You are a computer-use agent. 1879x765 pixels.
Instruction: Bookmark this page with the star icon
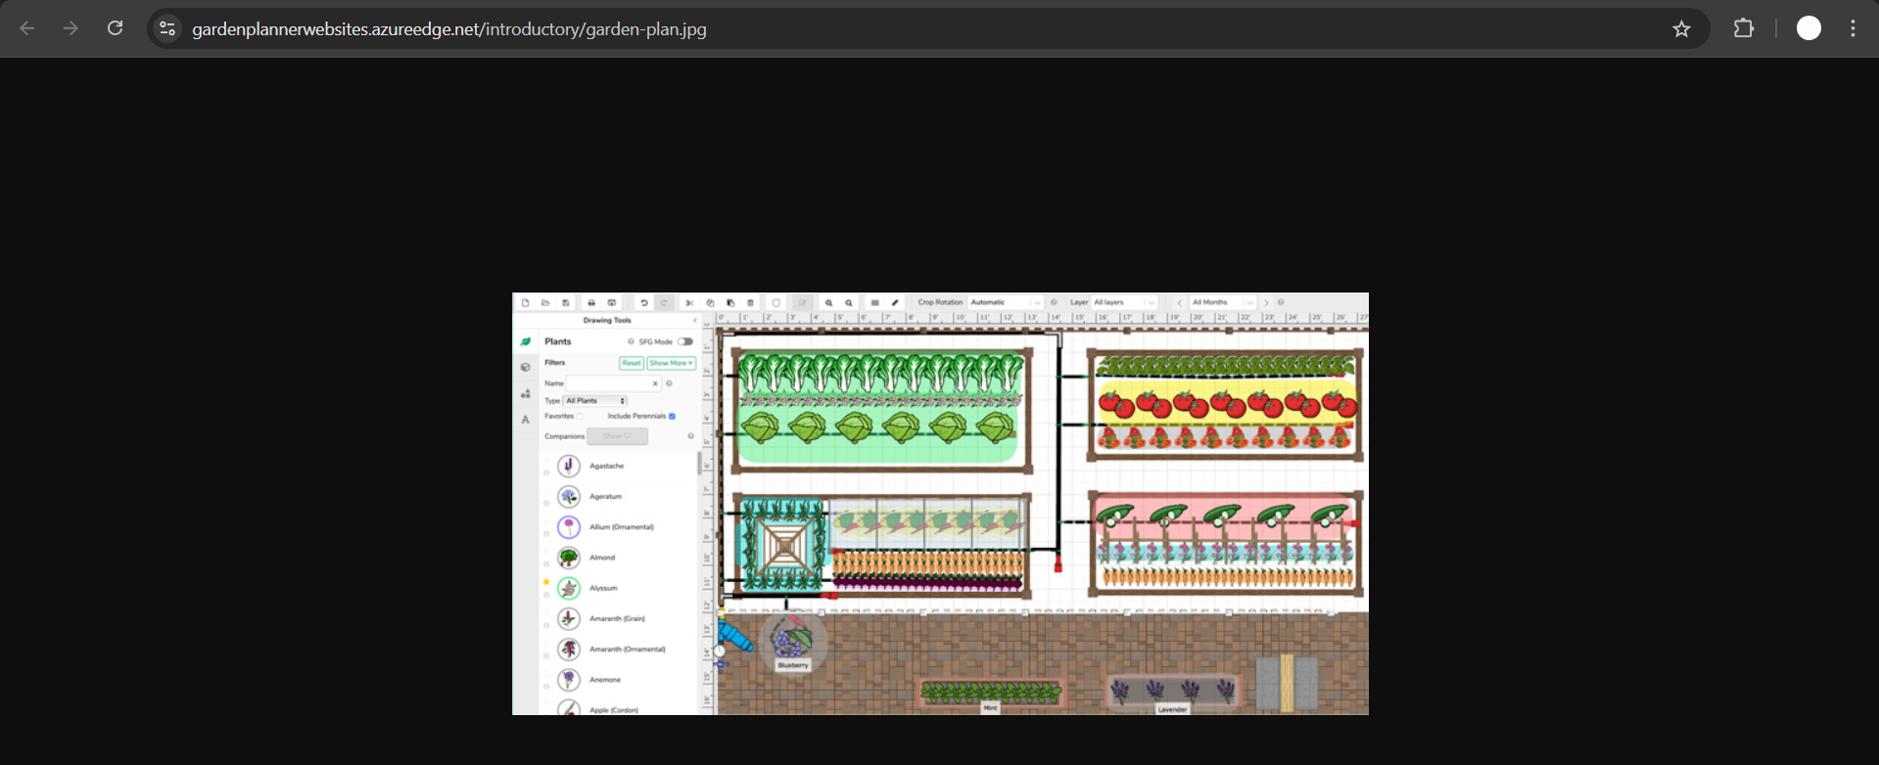coord(1681,29)
